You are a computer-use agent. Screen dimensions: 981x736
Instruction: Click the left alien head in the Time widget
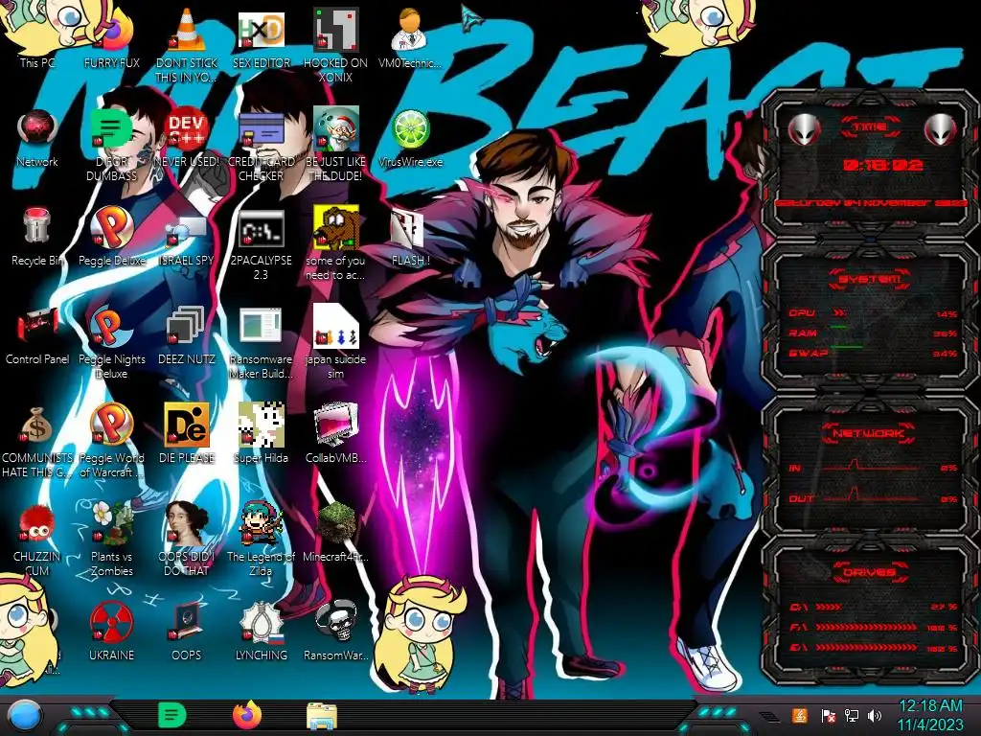point(805,129)
